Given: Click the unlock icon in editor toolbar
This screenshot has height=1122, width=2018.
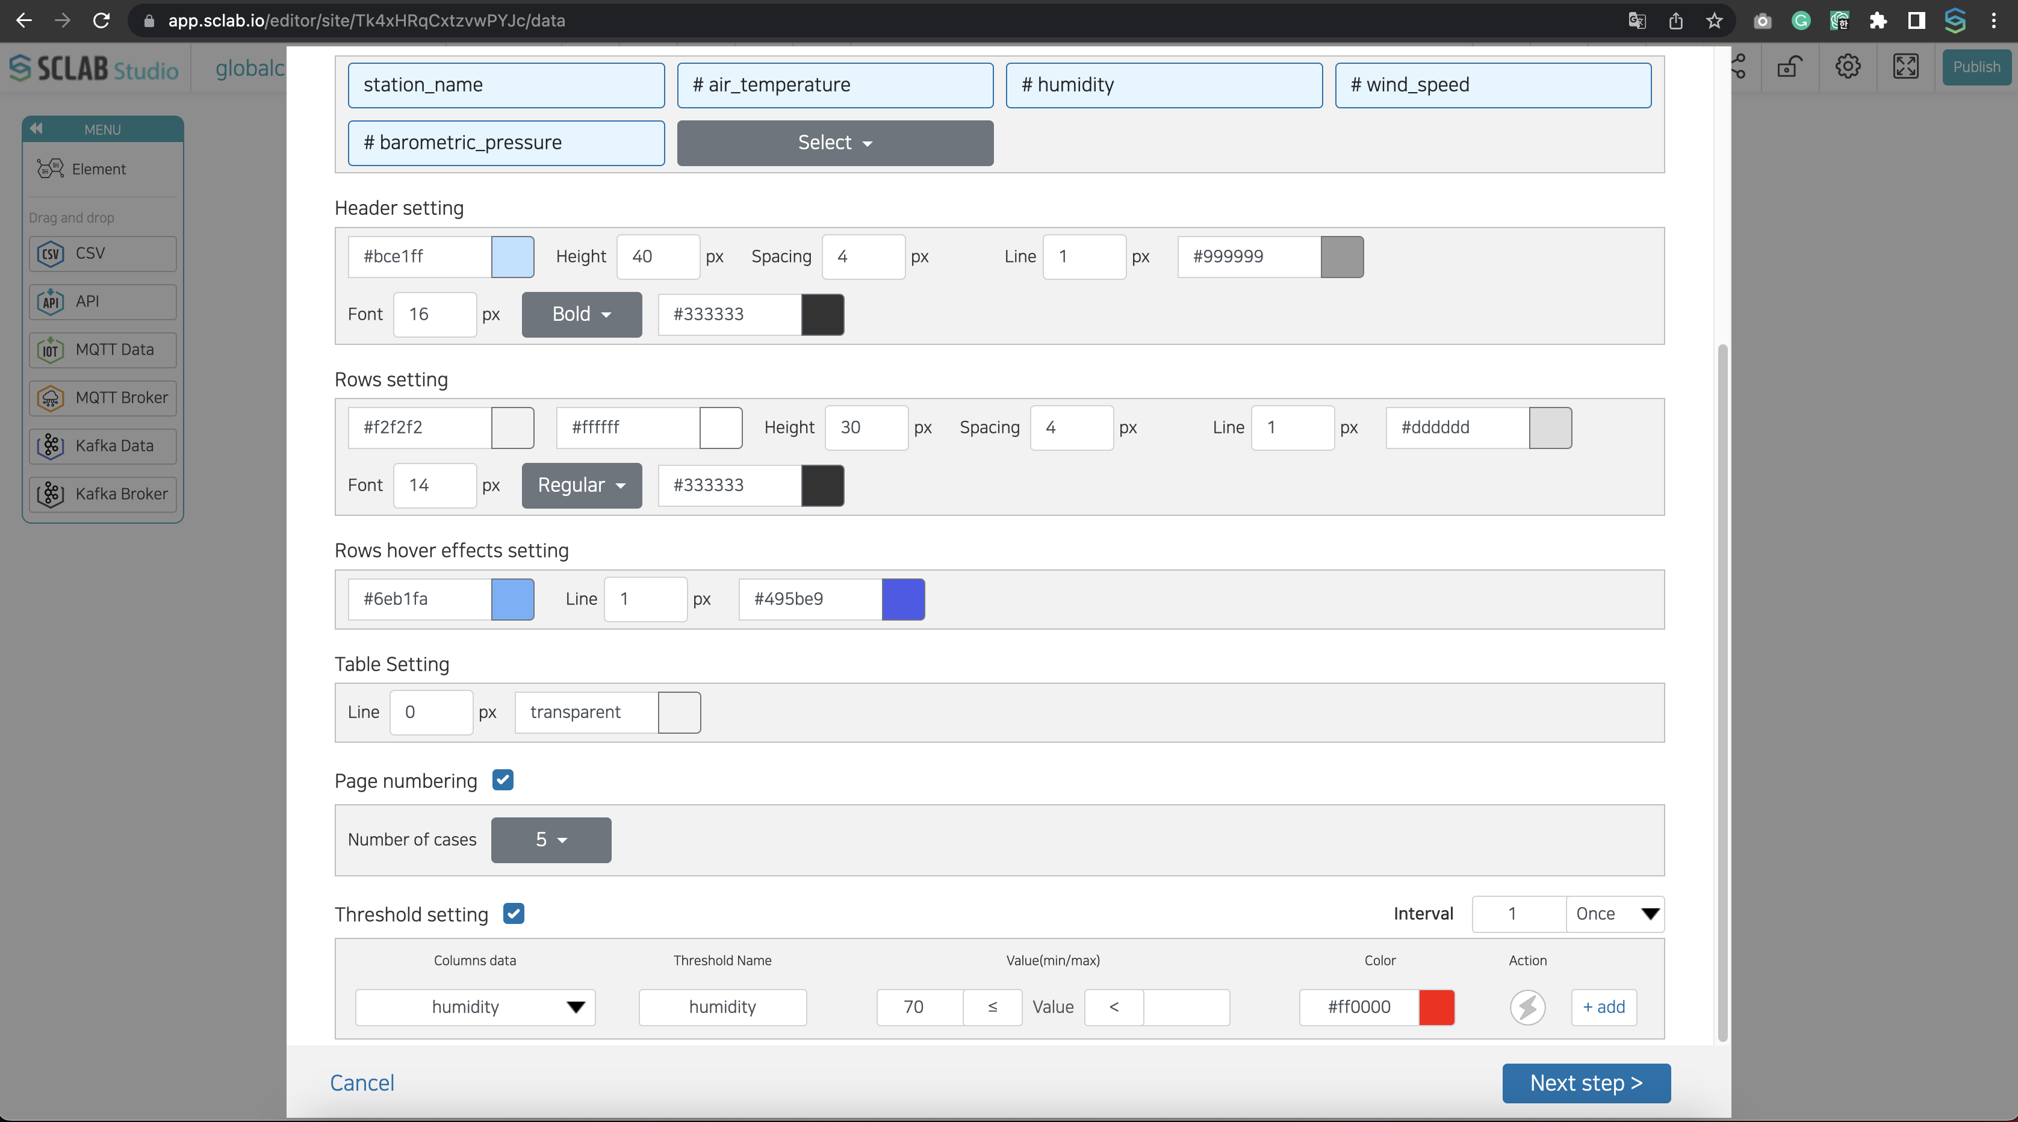Looking at the screenshot, I should (x=1789, y=67).
